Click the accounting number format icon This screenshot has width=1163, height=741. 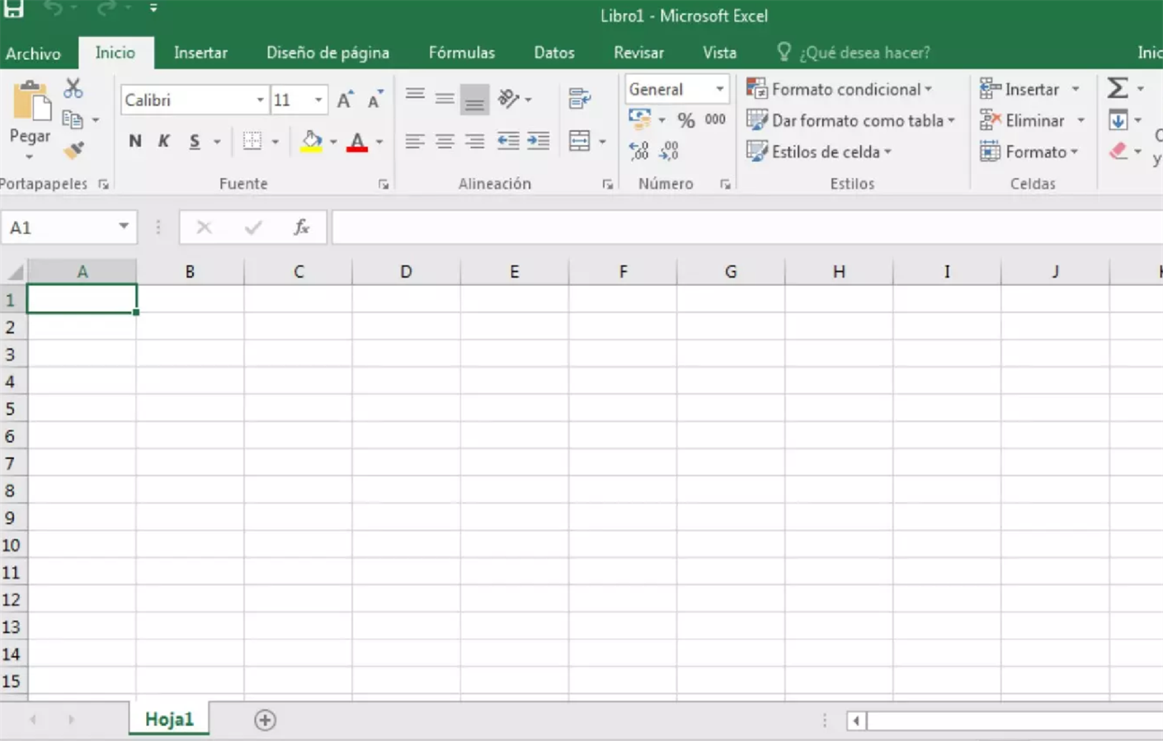pos(639,120)
